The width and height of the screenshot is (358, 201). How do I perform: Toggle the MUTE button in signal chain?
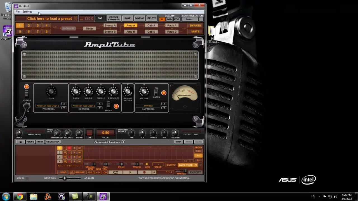(195, 32)
